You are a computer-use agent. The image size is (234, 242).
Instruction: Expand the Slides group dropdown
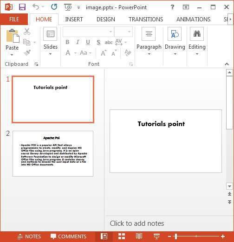pos(50,54)
